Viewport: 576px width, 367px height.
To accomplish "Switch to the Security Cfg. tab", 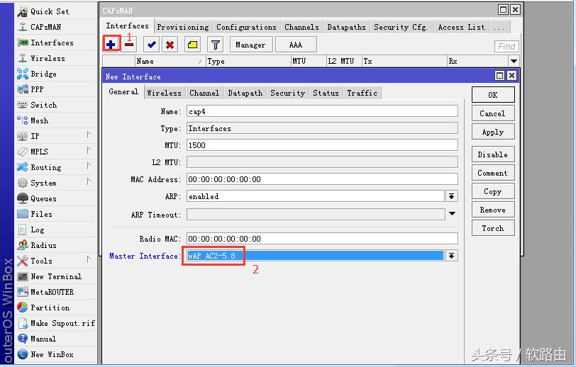I will [x=401, y=27].
